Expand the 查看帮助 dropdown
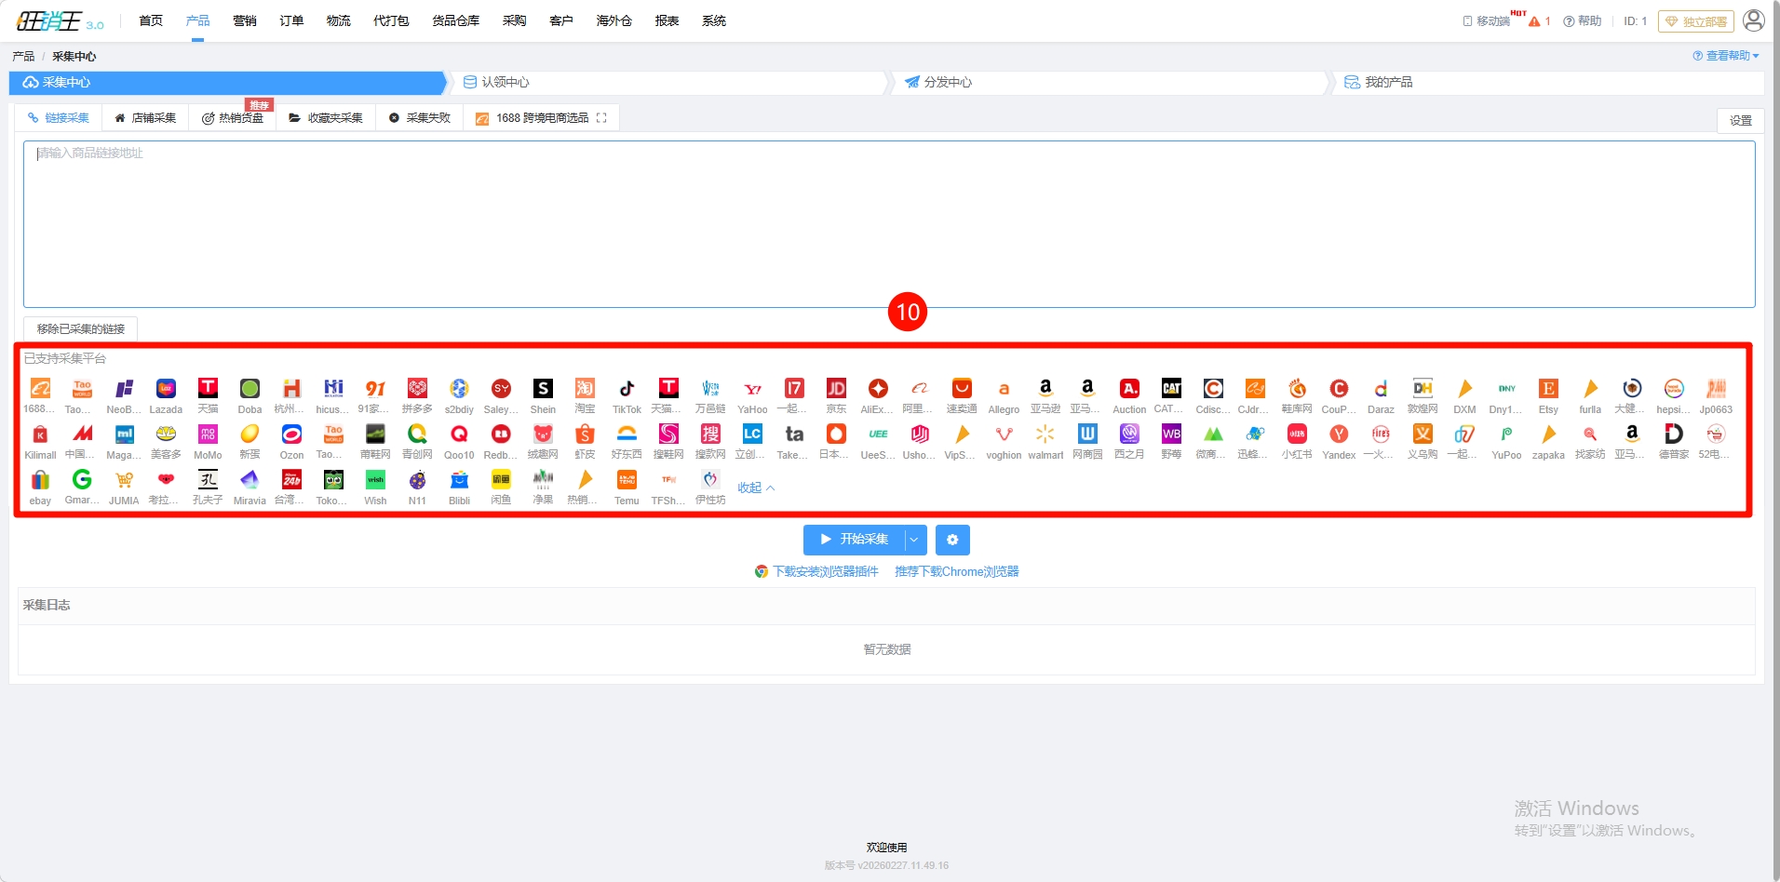The width and height of the screenshot is (1780, 882). pos(1727,56)
